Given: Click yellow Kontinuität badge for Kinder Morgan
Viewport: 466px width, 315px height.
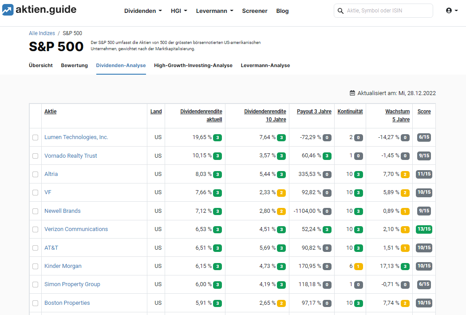Looking at the screenshot, I should (x=358, y=267).
